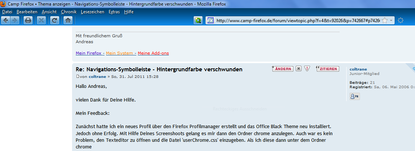
Task: Click the ZITIEREN quote button
Action: point(328,69)
